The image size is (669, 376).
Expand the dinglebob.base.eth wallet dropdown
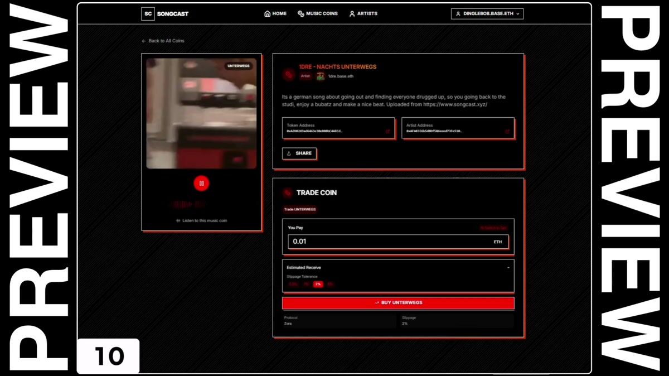[487, 13]
